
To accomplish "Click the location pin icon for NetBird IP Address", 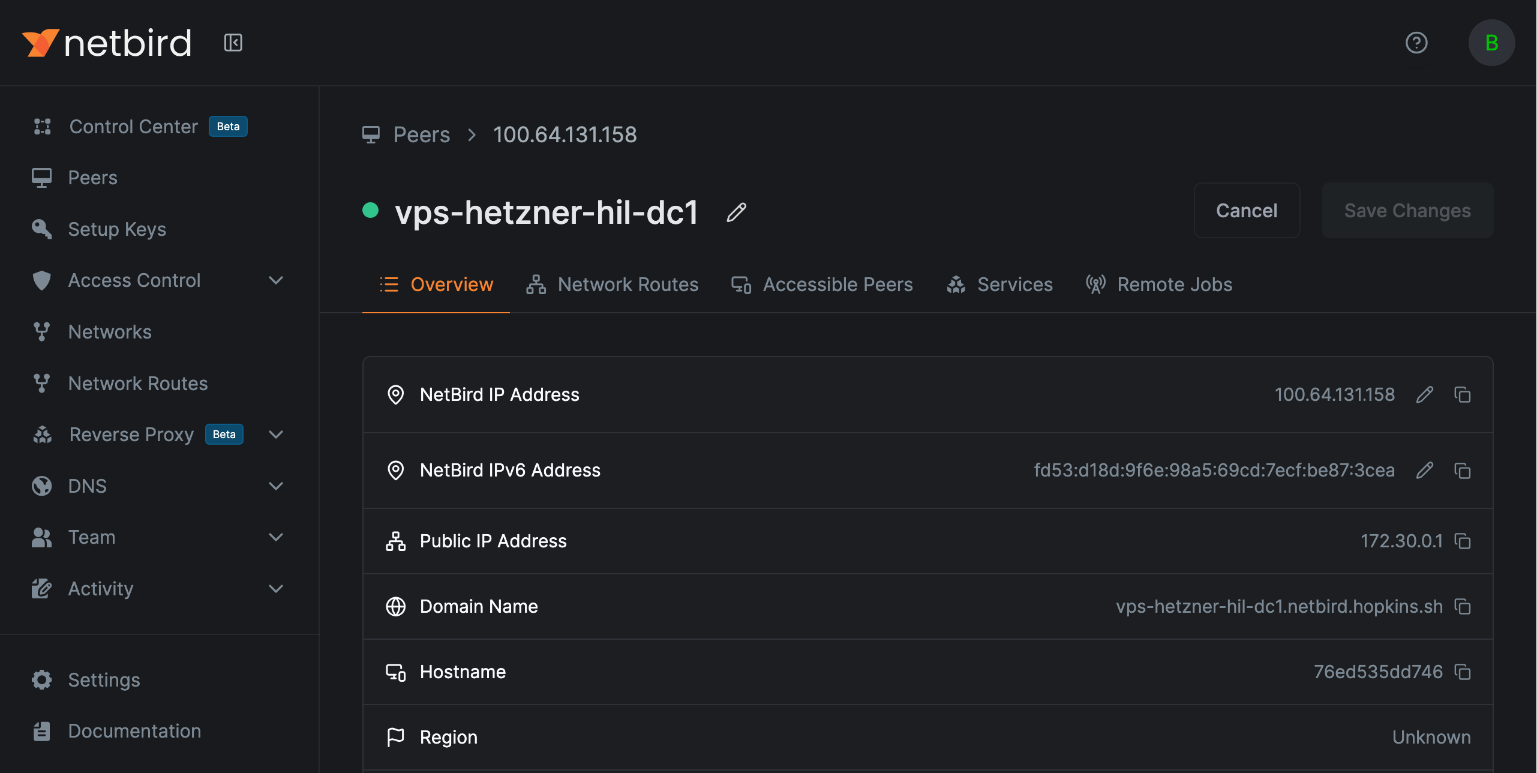I will [x=395, y=394].
